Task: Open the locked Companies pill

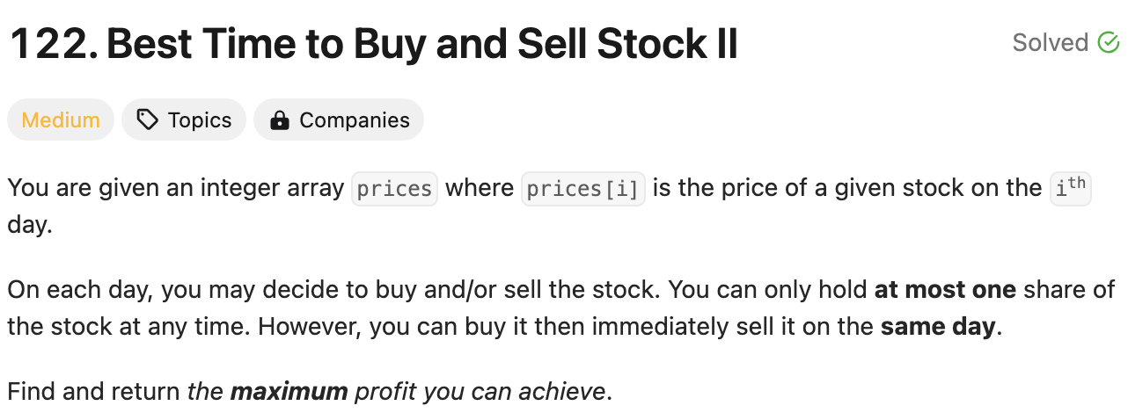Action: pos(339,120)
